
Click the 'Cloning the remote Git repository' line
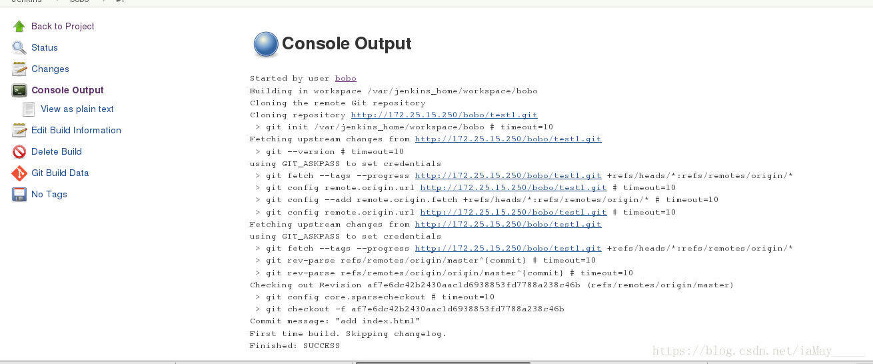tap(337, 103)
